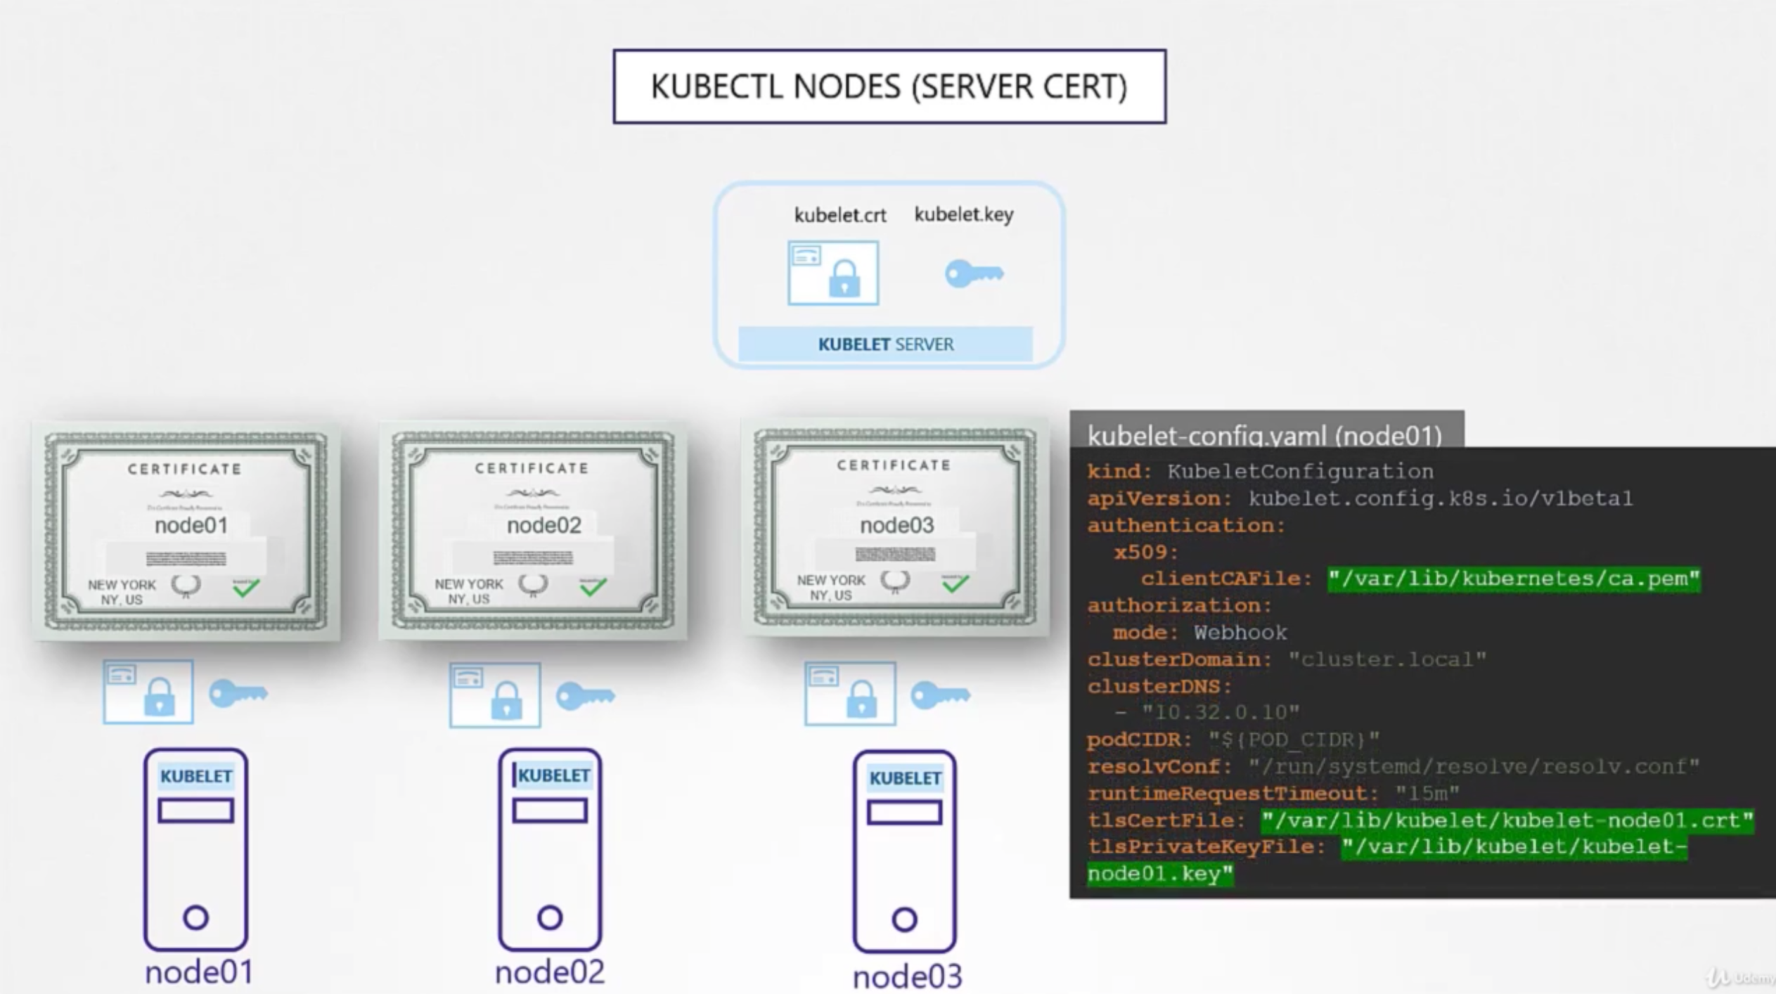Click the node03 server tower icon
The height and width of the screenshot is (994, 1776).
tap(904, 851)
